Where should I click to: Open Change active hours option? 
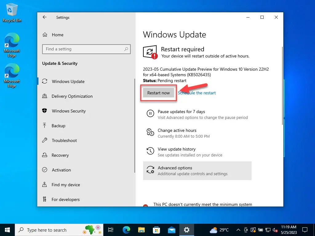197,133
